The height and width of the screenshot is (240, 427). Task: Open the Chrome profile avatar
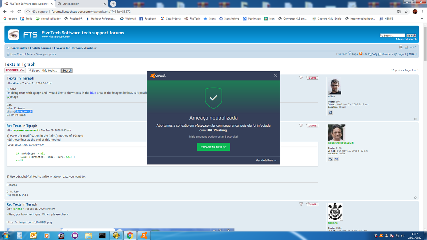(x=415, y=11)
